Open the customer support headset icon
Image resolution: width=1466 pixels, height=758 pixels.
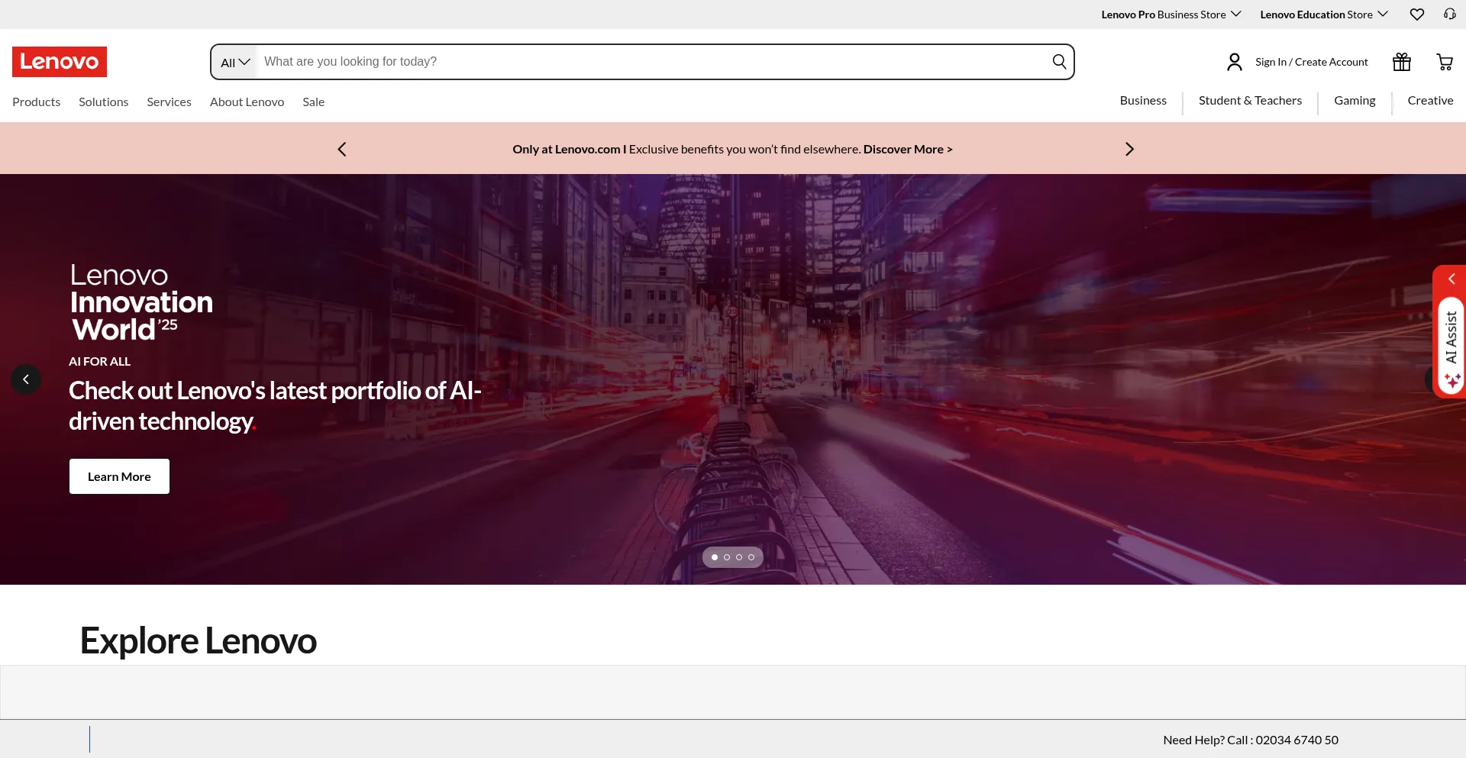tap(1449, 15)
